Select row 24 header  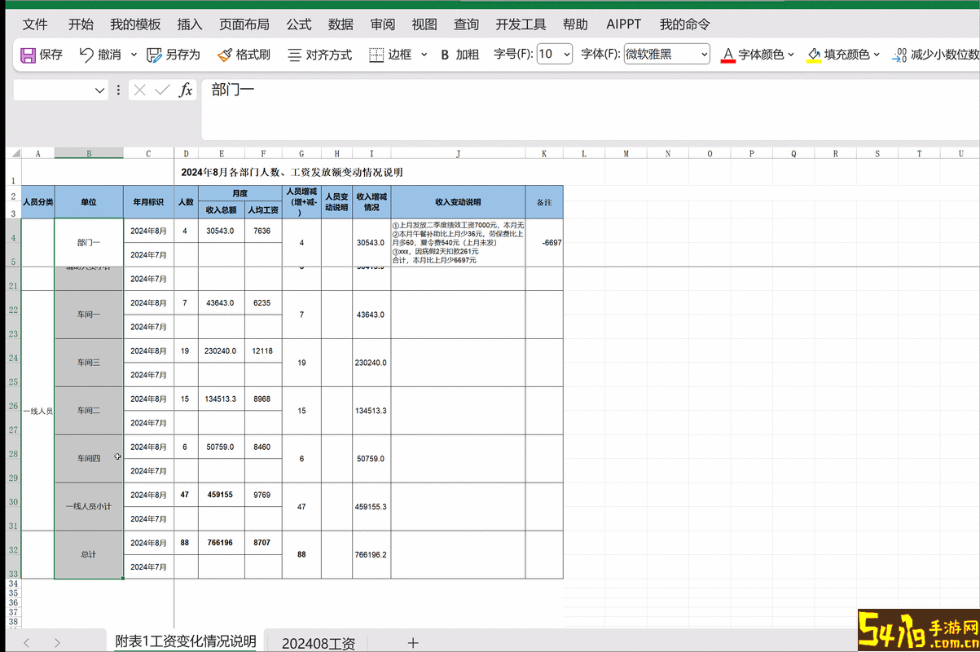(13, 359)
